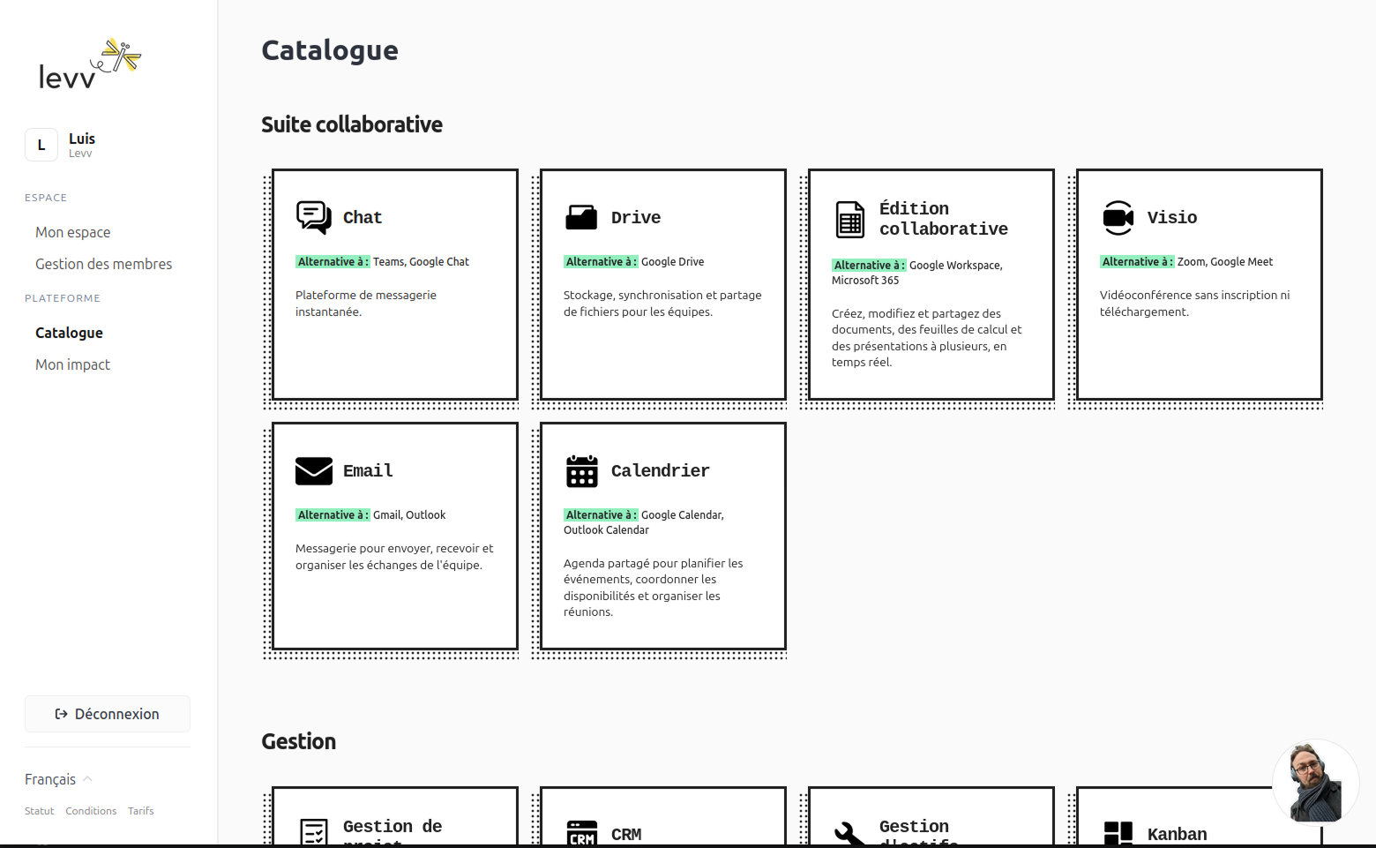This screenshot has height=848, width=1376.
Task: Click the CRM card icon
Action: pyautogui.click(x=582, y=834)
